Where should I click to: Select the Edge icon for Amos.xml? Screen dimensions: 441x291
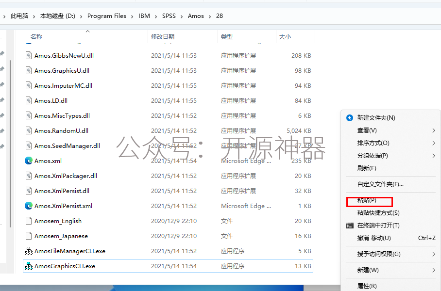pyautogui.click(x=28, y=161)
